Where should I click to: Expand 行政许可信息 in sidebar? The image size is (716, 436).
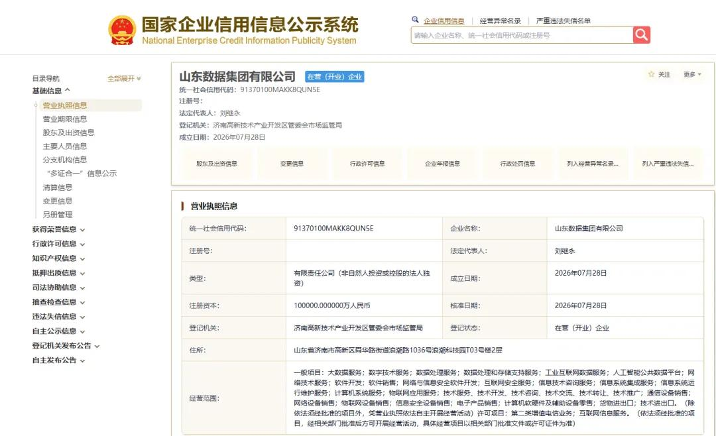[x=58, y=244]
